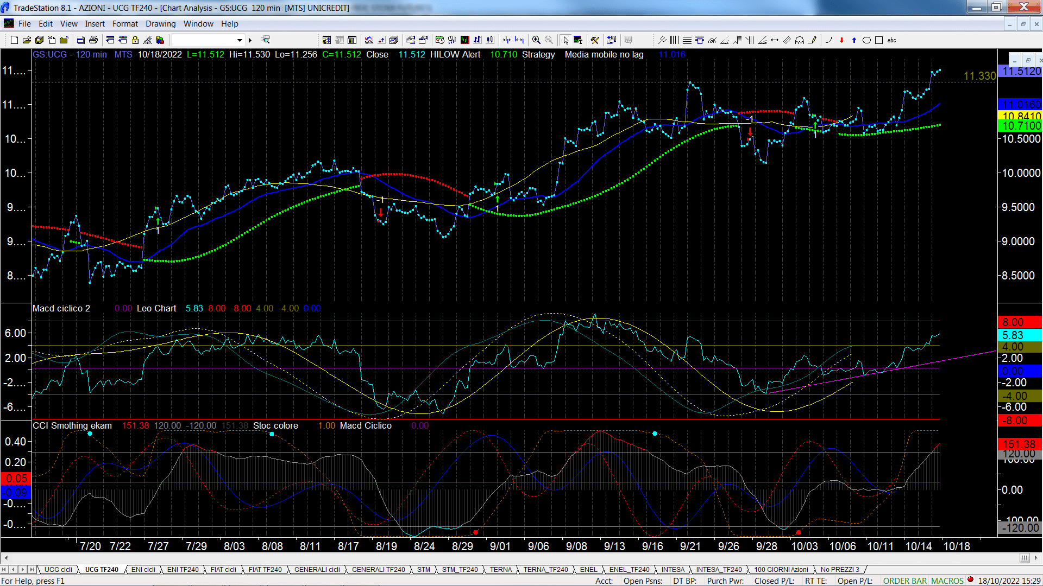Click the colored cubes icon in toolbar
The height and width of the screenshot is (586, 1043).
coord(160,40)
